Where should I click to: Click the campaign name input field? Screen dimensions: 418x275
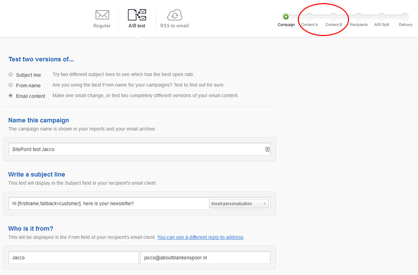coord(140,149)
